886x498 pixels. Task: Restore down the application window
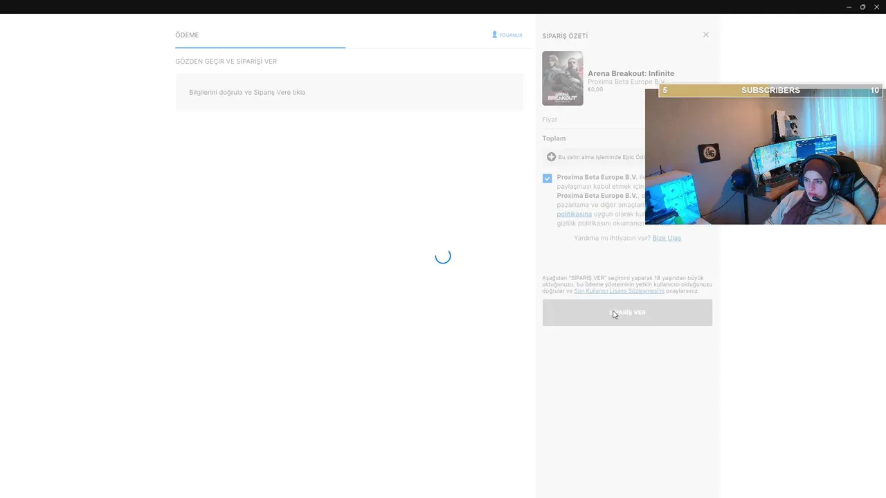tap(862, 7)
